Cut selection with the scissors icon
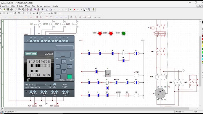 click(x=16, y=9)
